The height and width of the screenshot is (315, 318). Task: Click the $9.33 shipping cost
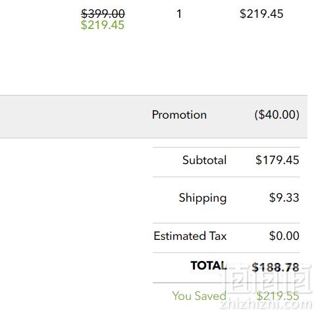coord(284,198)
